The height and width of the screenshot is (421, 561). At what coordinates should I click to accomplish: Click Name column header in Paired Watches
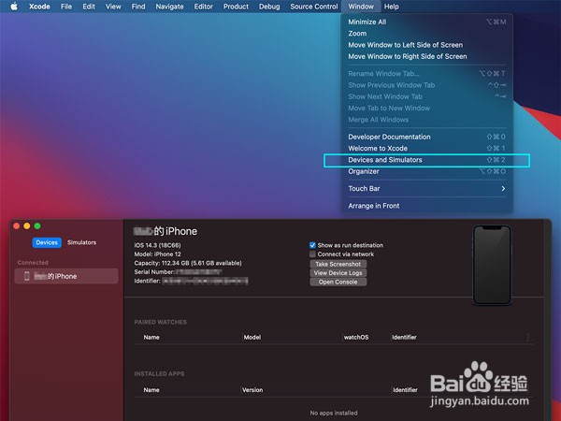point(151,337)
